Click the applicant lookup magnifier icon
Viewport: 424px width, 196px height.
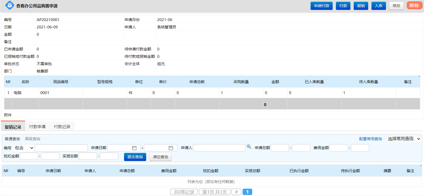[x=249, y=147]
